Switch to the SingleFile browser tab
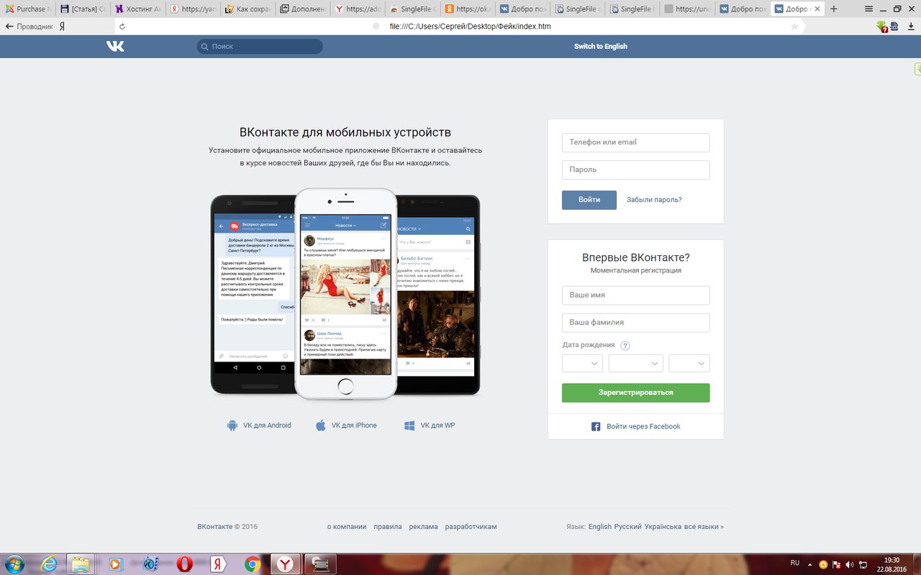Viewport: 921px width, 575px height. (x=413, y=9)
